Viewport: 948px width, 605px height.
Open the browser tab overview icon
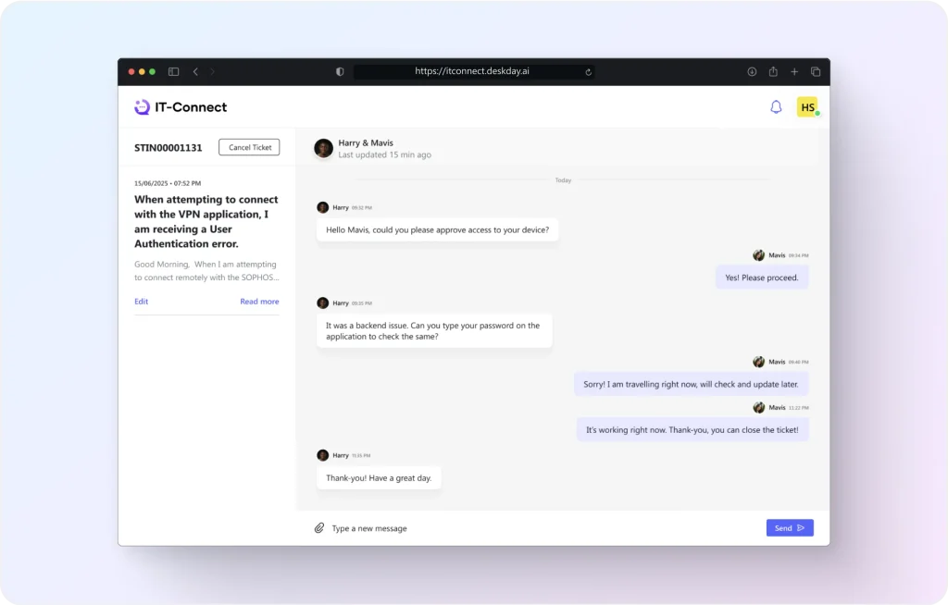pos(816,72)
